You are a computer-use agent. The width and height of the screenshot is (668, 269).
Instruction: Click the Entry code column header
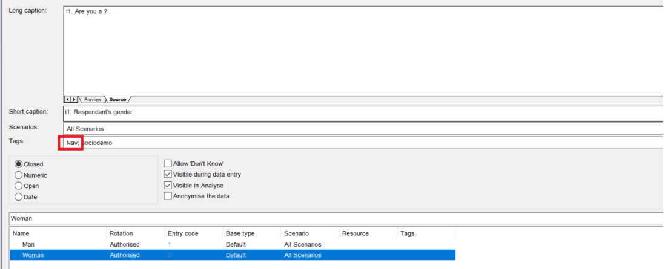pos(182,233)
